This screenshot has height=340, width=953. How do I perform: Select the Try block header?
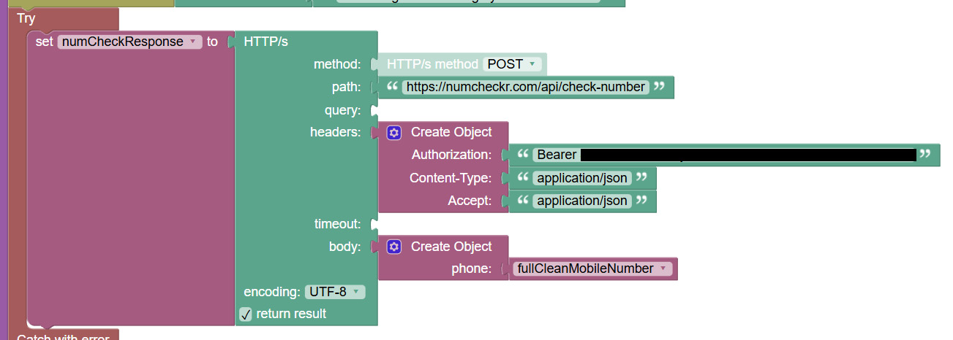point(26,19)
